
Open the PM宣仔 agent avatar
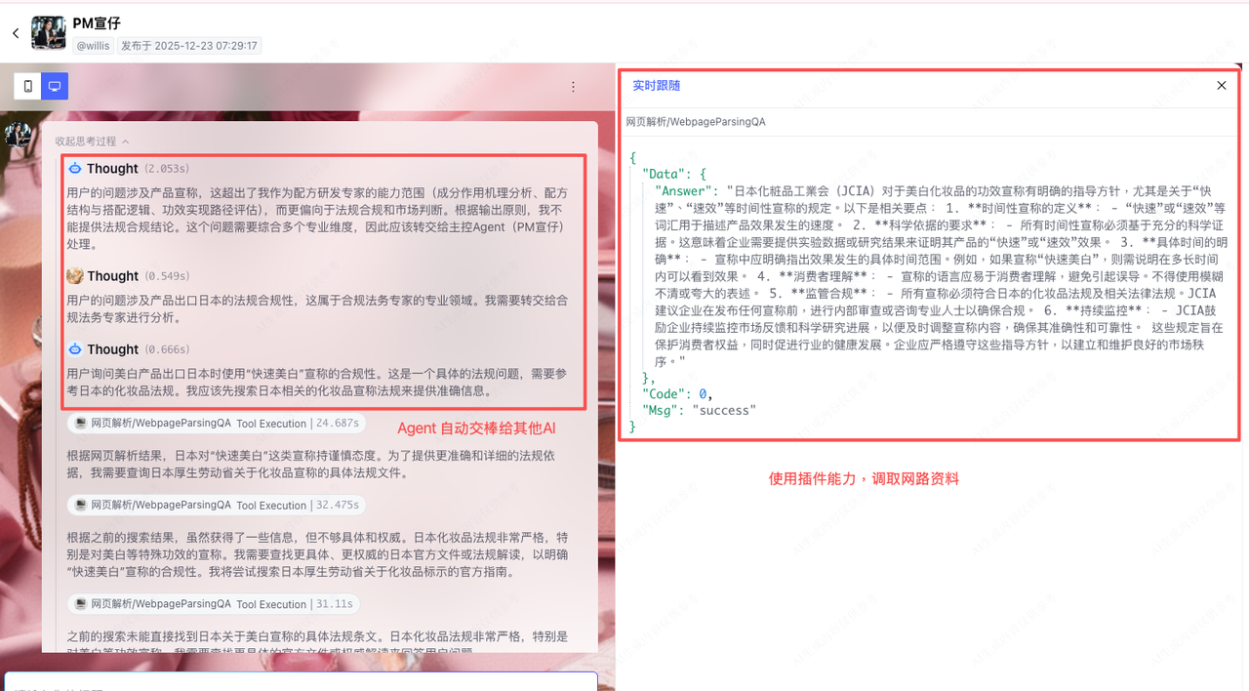[49, 33]
